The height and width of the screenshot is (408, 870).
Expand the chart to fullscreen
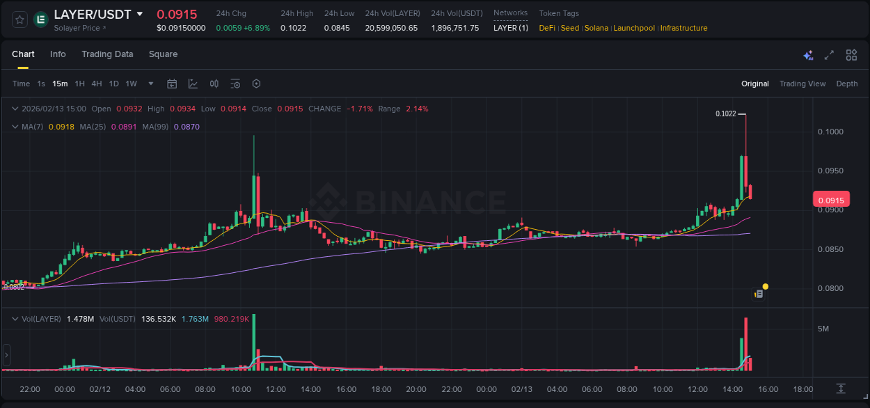pos(829,54)
